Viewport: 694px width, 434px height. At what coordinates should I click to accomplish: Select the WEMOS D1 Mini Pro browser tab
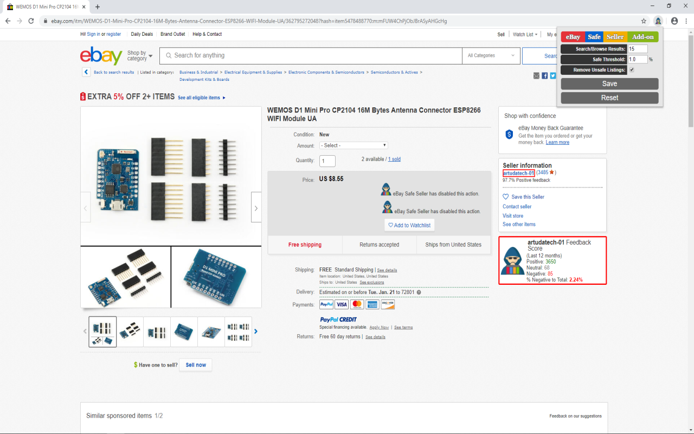46,7
